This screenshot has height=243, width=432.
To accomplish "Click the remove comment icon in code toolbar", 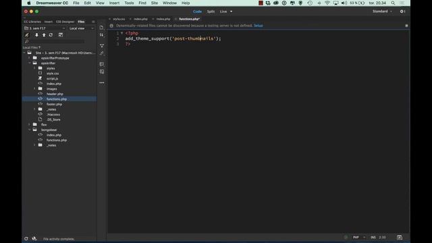I will tap(102, 72).
